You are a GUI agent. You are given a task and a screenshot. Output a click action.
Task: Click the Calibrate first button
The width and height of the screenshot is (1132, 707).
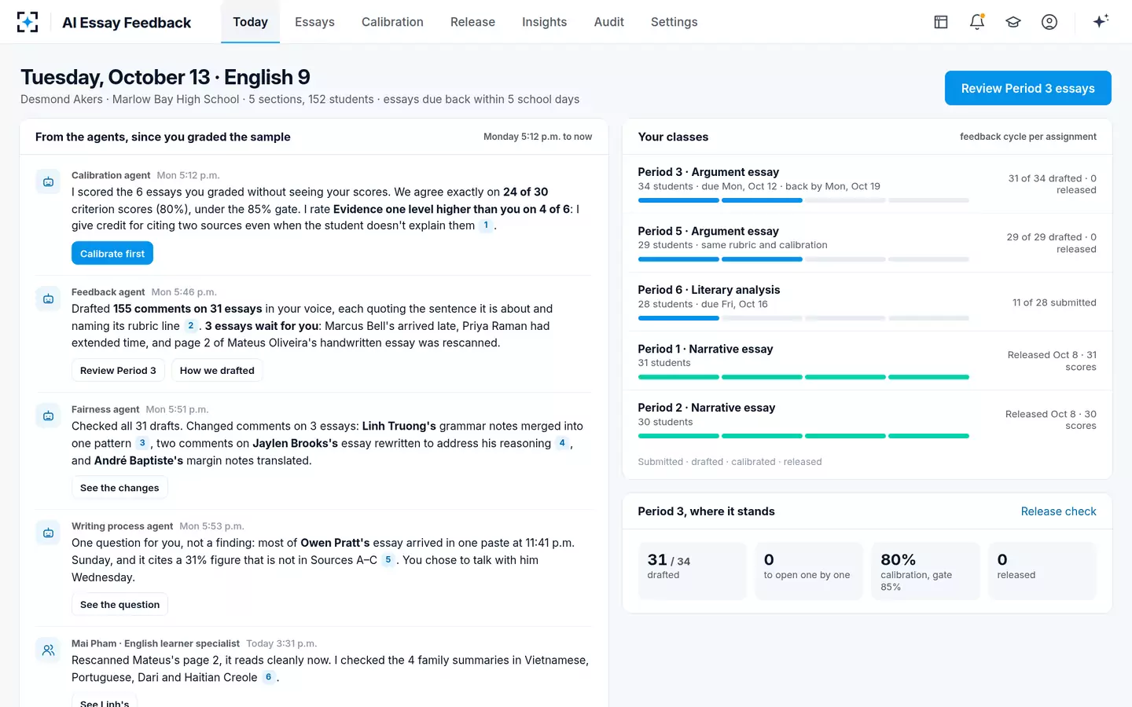click(x=112, y=254)
